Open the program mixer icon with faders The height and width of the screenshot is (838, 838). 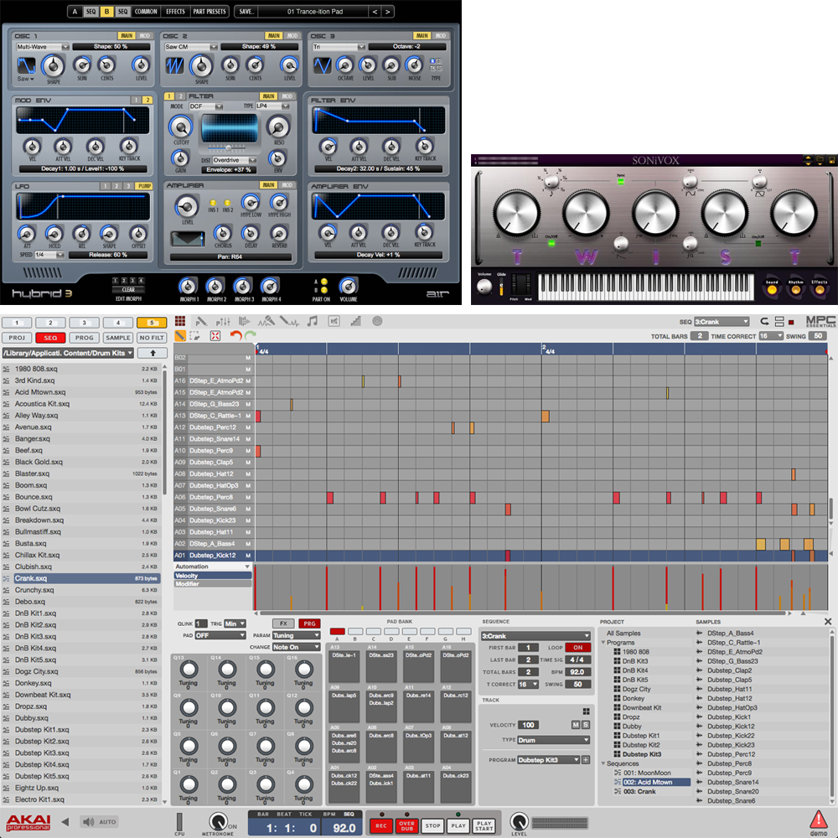(x=223, y=321)
